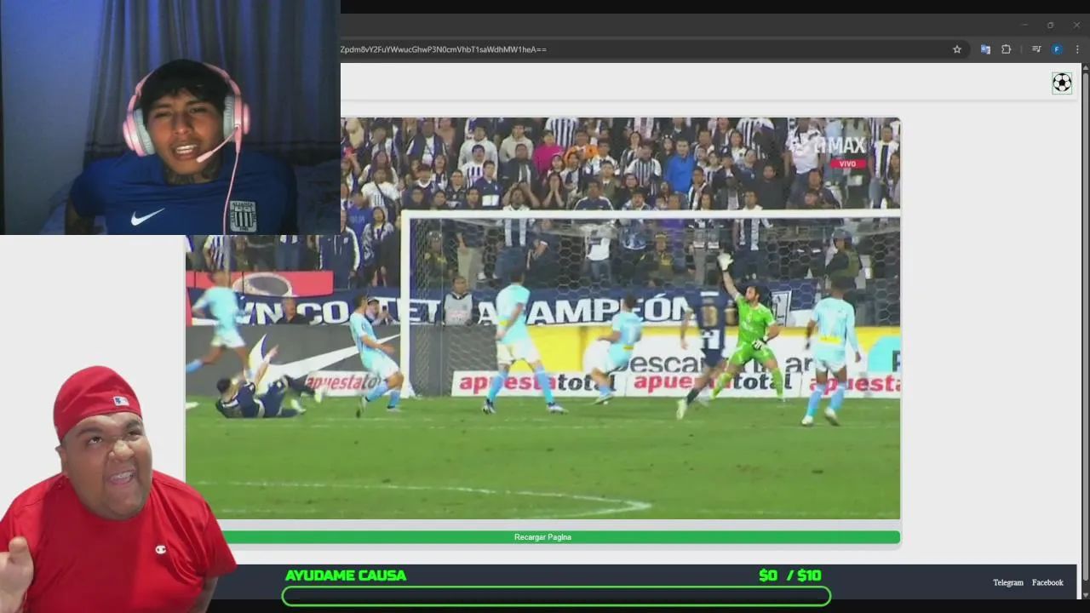The height and width of the screenshot is (613, 1090).
Task: Close the browser window
Action: coord(1076,25)
